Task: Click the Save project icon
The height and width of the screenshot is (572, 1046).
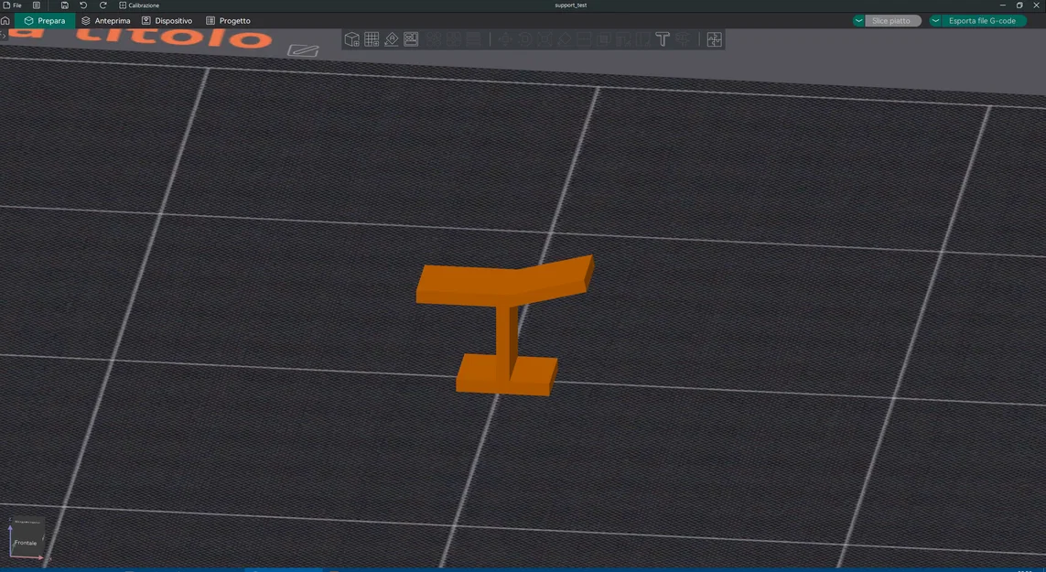Action: coord(64,5)
